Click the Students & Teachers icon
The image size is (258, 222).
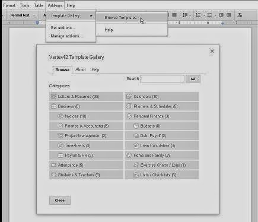click(53, 175)
